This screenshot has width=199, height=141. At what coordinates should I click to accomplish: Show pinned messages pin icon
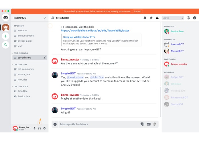(151, 18)
